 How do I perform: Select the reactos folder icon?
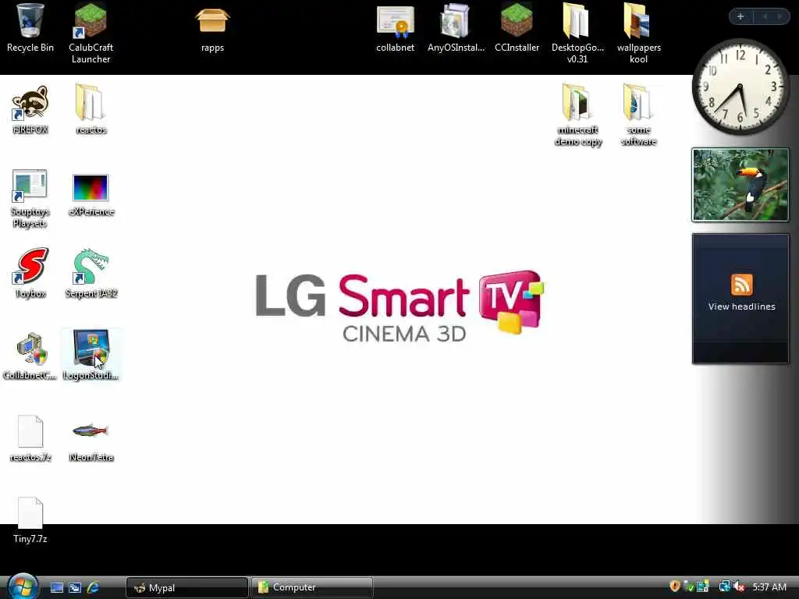click(91, 109)
